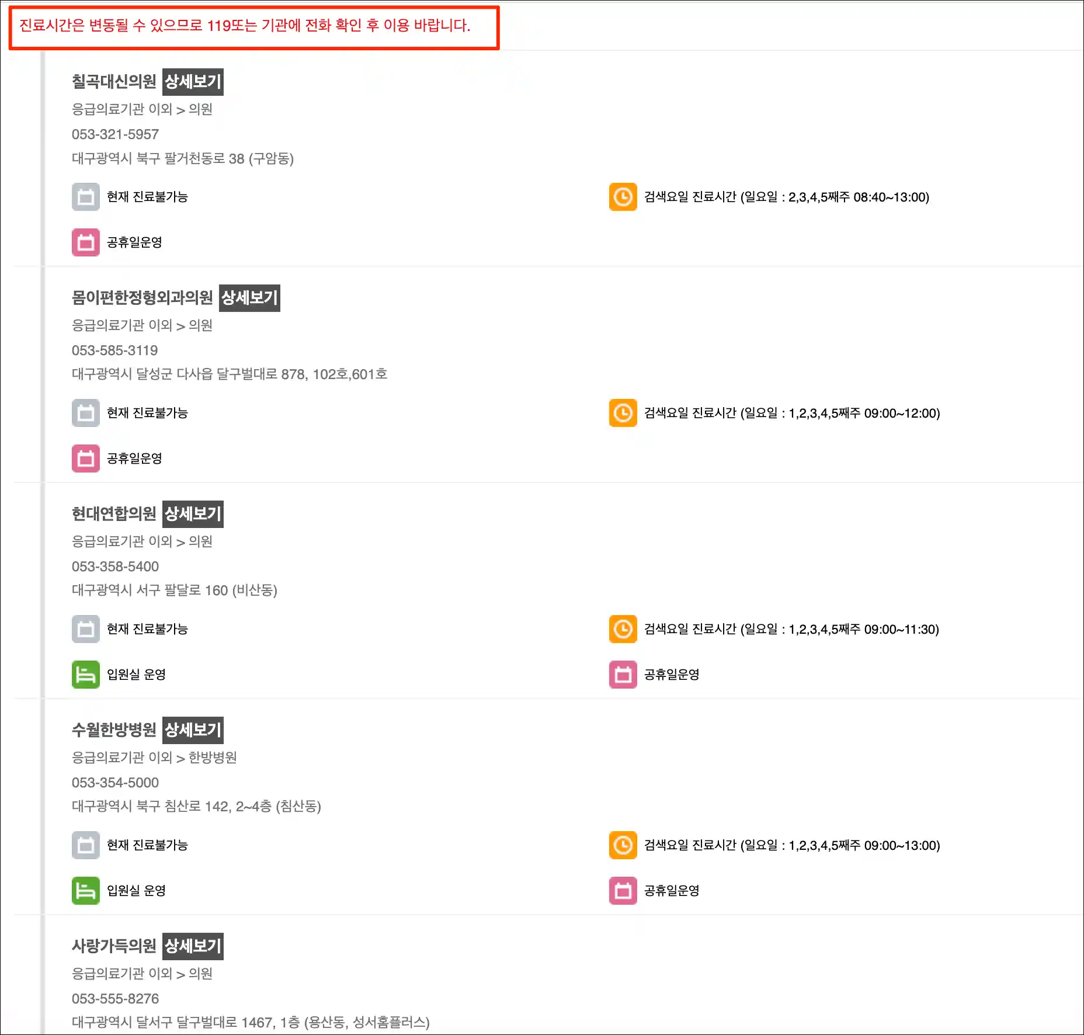The height and width of the screenshot is (1035, 1084).
Task: Click the green bed icon for 현대연합의원
Action: 86,675
